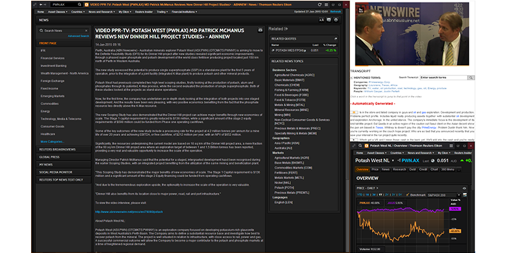Click the eye icon on the Price Daily panel

point(465,188)
